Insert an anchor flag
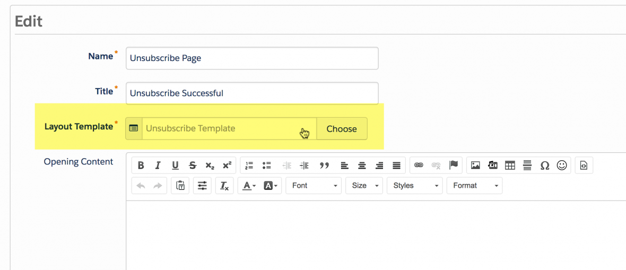 (x=453, y=166)
